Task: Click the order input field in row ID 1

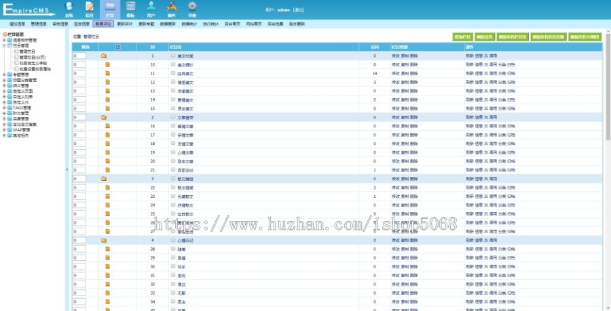Action: coord(79,56)
